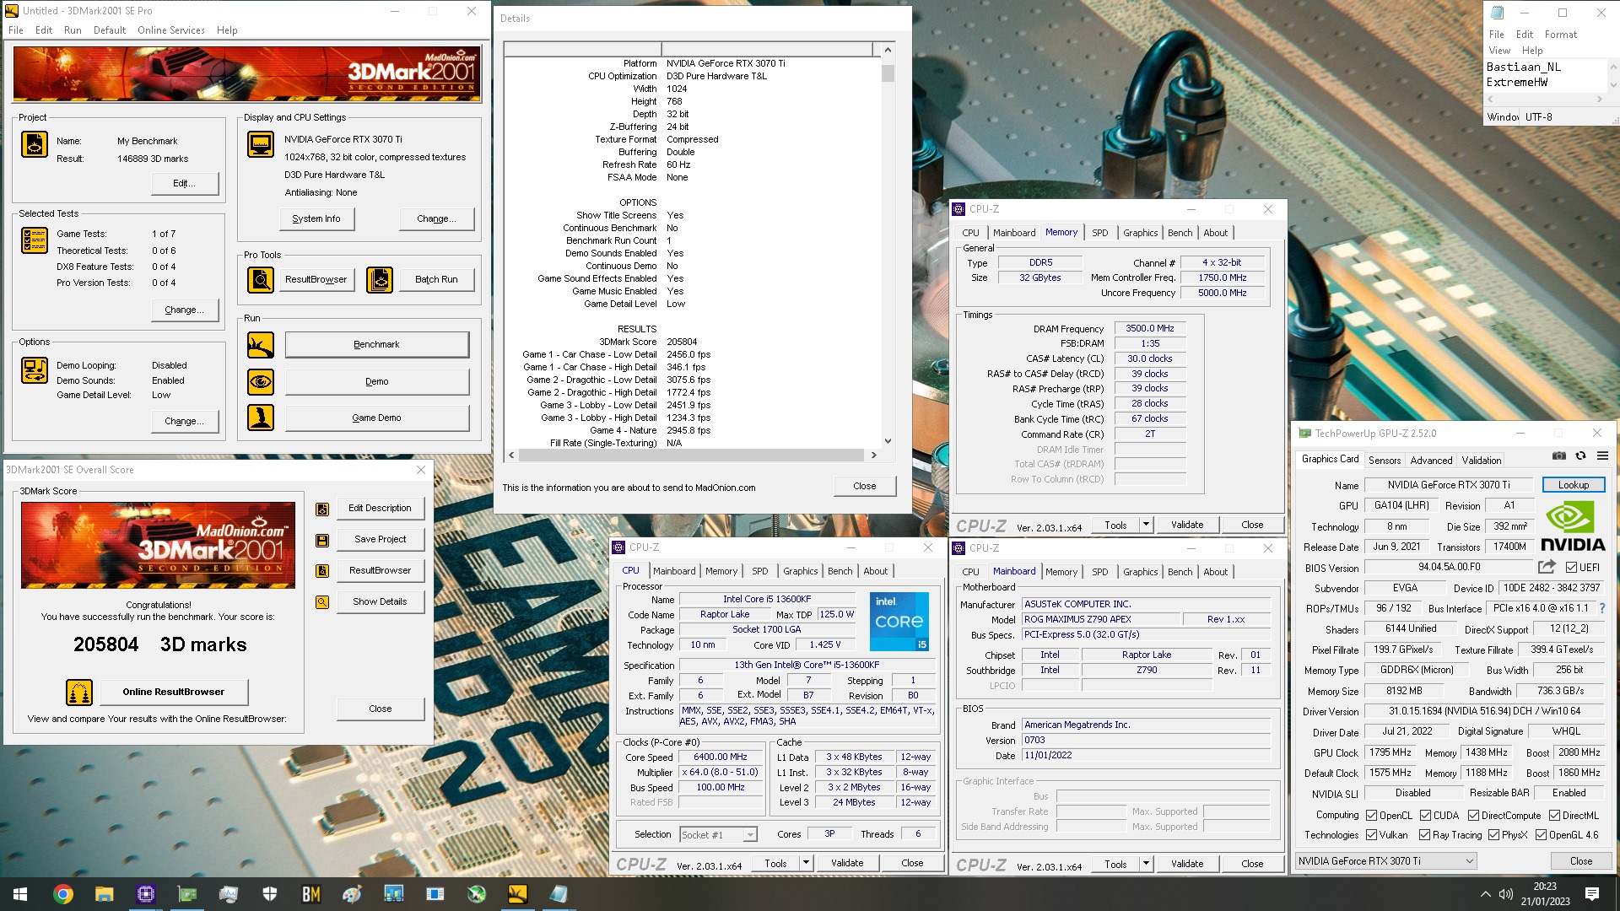The height and width of the screenshot is (911, 1620).
Task: Click the icon beside ResultBrowser in Overall Score
Action: coord(322,571)
